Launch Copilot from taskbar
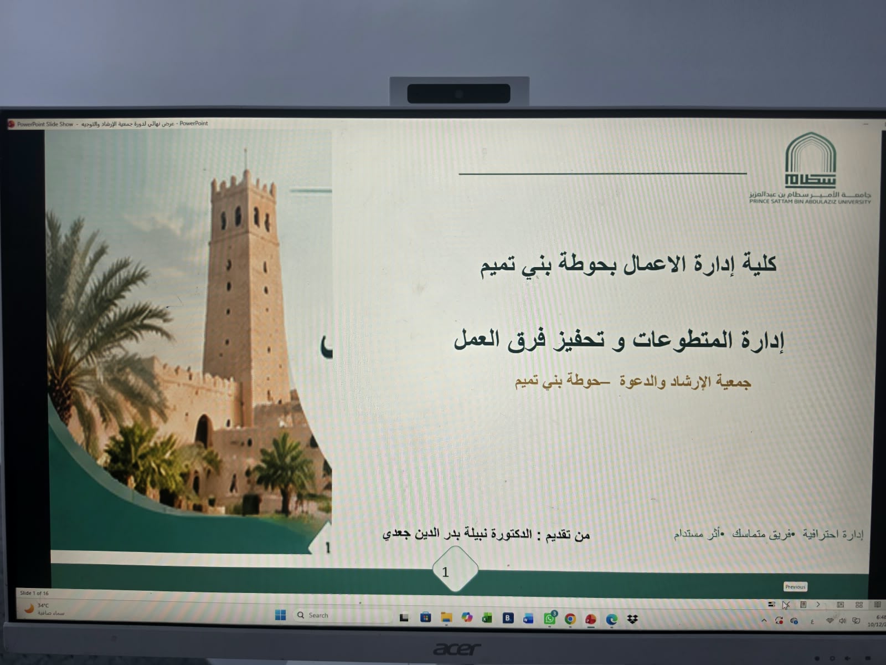The height and width of the screenshot is (665, 886). coord(467,617)
